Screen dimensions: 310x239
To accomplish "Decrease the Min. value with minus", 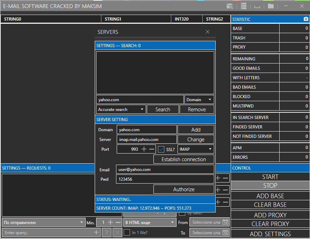I will 118,222.
